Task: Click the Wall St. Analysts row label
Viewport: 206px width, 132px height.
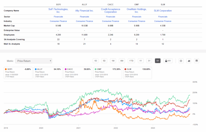Action: (12, 44)
